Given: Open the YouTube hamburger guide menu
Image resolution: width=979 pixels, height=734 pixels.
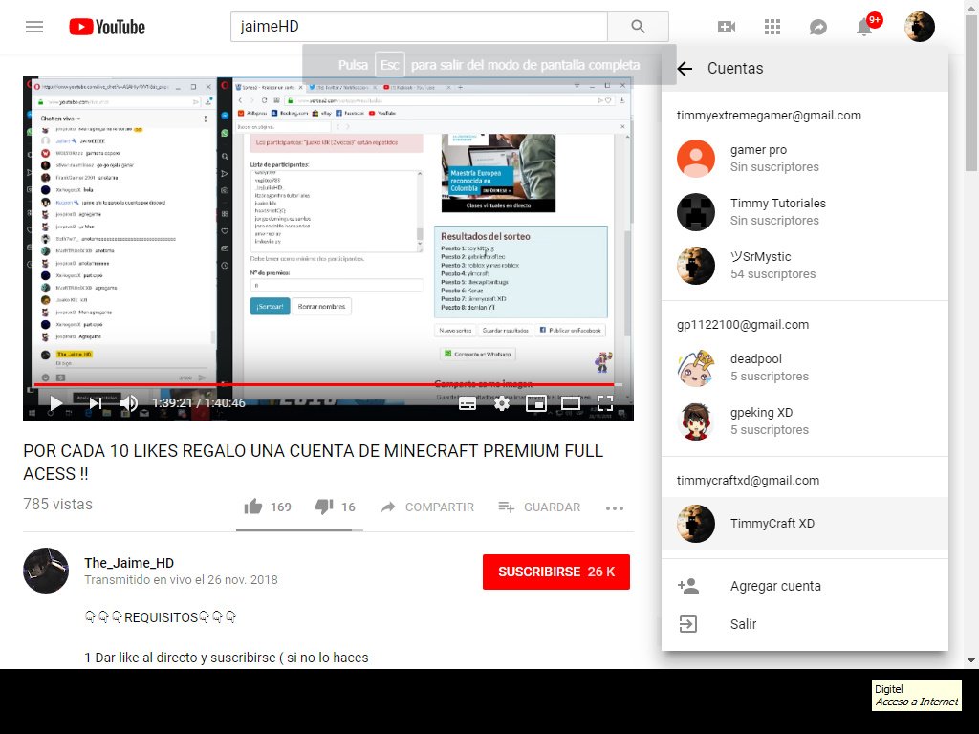Looking at the screenshot, I should [34, 27].
